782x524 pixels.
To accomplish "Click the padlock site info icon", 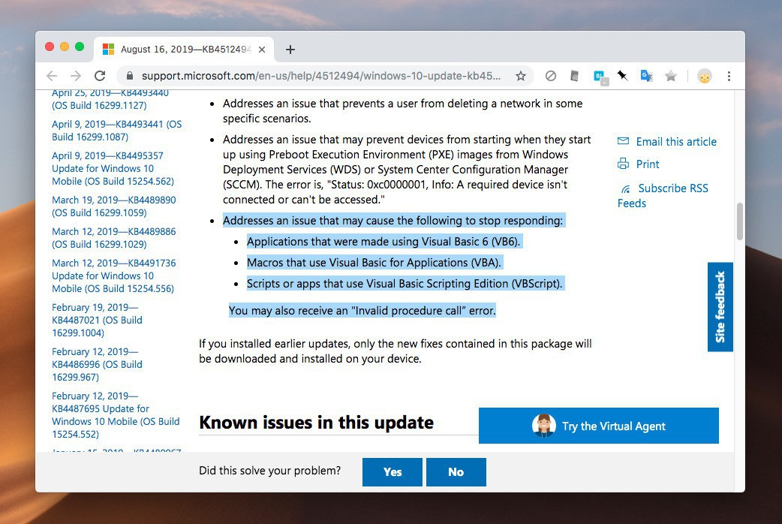I will tap(130, 76).
